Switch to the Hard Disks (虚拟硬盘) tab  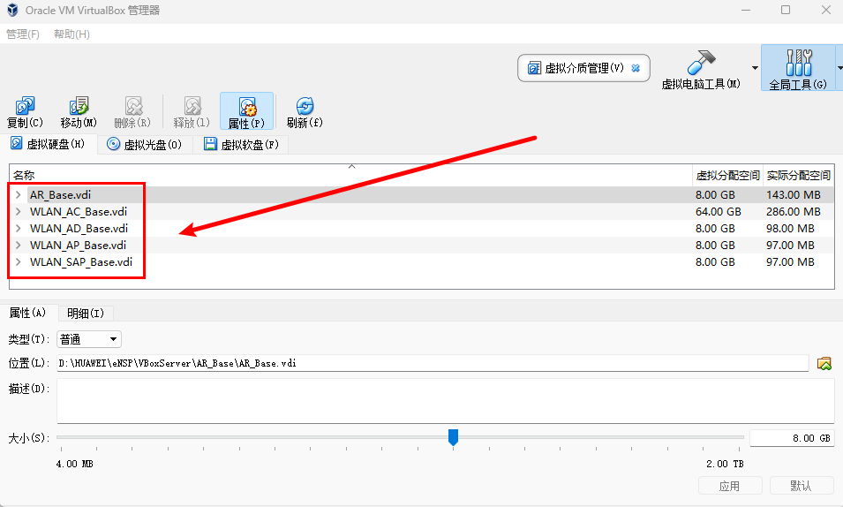pos(49,144)
